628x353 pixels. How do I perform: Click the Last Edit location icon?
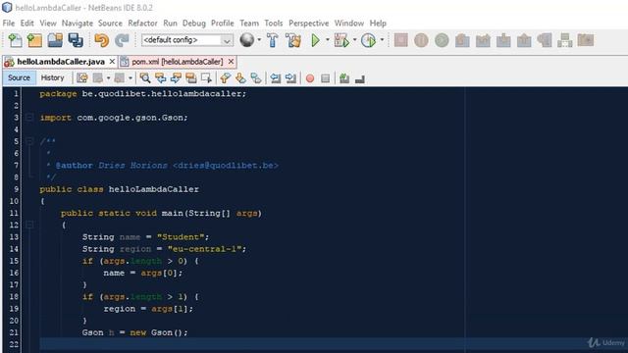(x=82, y=78)
